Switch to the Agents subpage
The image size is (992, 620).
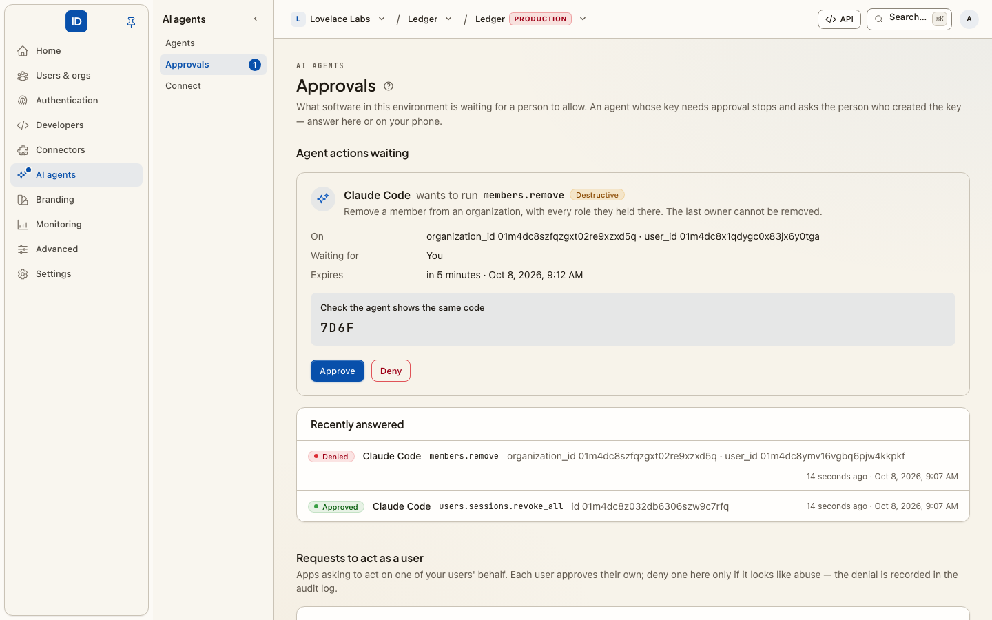tap(213, 43)
